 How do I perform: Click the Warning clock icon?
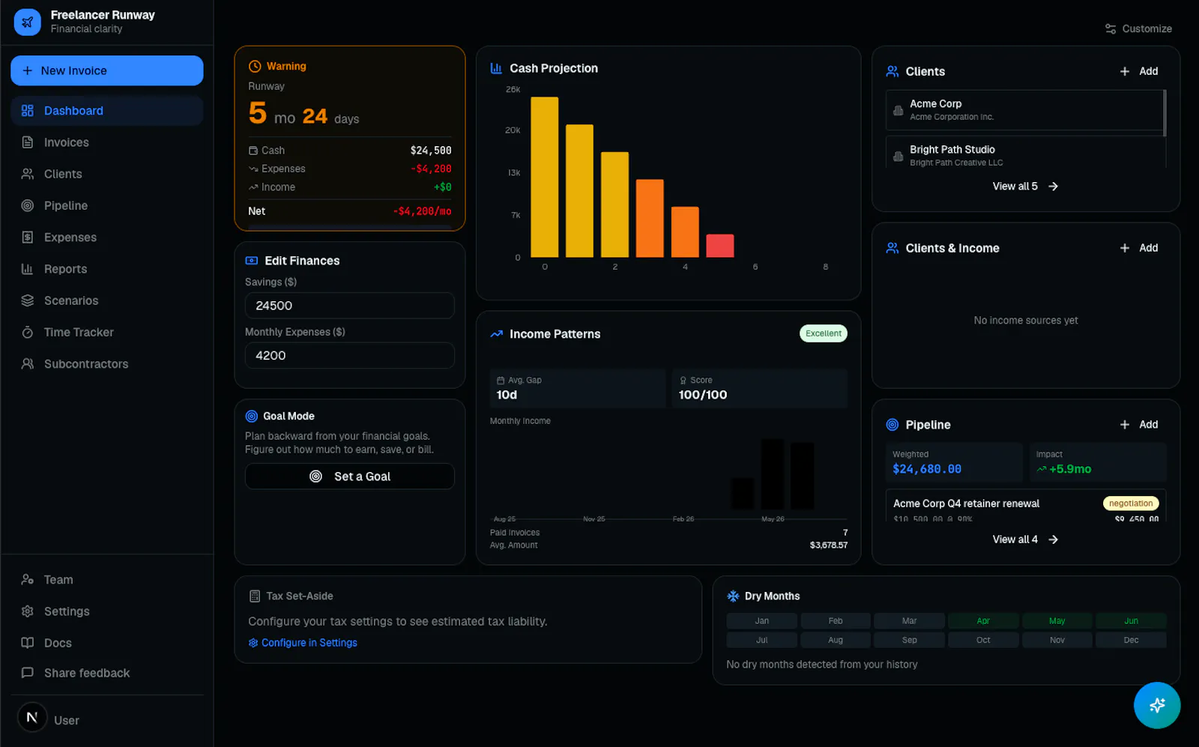pyautogui.click(x=255, y=66)
